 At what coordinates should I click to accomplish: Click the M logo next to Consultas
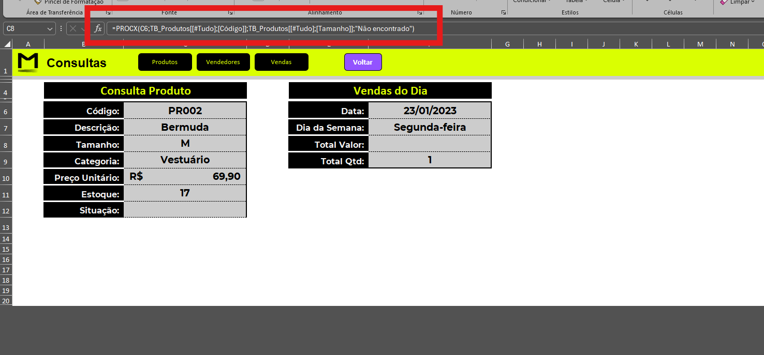pos(28,62)
